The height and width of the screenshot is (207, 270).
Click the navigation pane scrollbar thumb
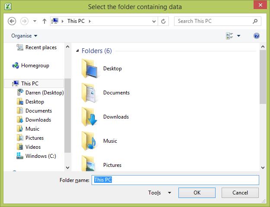(x=67, y=116)
